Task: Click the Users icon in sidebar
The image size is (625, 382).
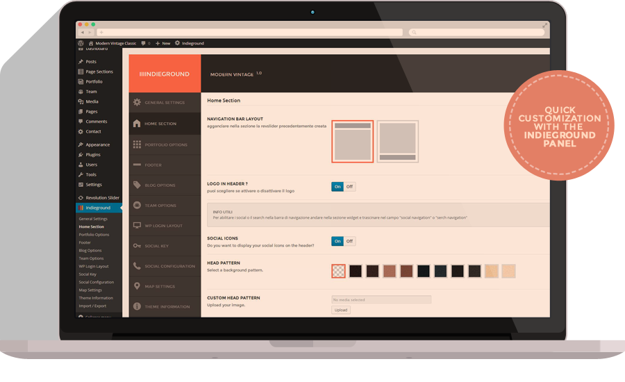Action: click(x=81, y=165)
